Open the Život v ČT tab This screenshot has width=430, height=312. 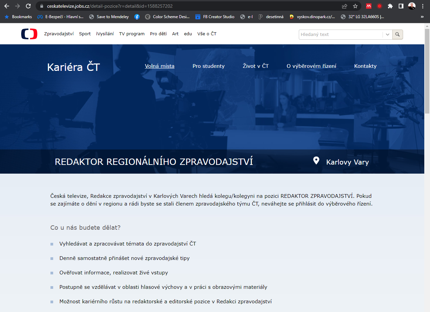[x=256, y=66]
